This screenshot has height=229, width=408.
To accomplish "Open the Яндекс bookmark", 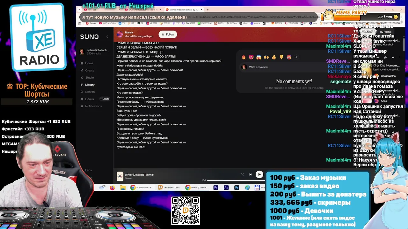I will click(91, 23).
